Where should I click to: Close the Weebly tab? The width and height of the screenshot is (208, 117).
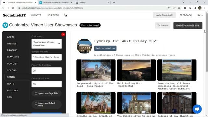(108, 3)
